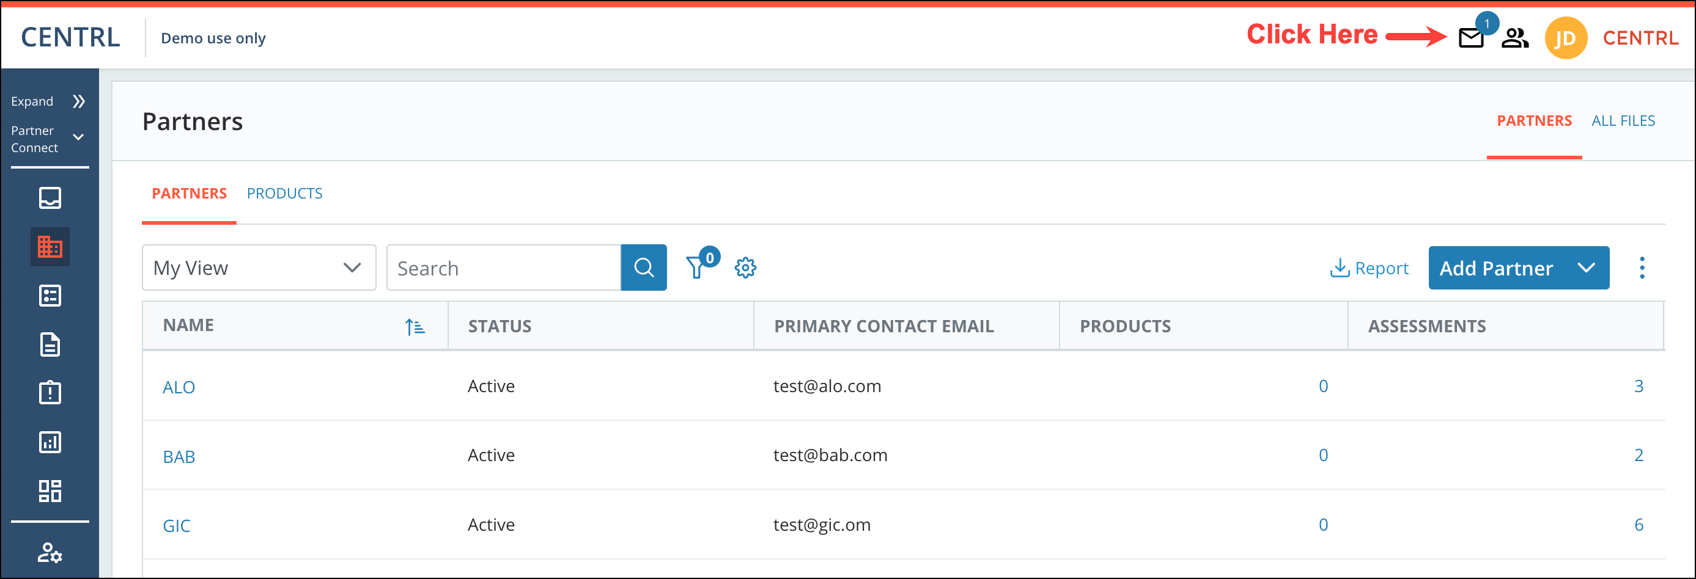This screenshot has width=1696, height=579.
Task: Switch to the Products tab
Action: tap(284, 194)
